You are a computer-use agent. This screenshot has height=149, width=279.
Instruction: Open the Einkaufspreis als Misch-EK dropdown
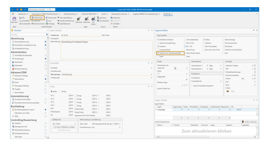click(187, 68)
